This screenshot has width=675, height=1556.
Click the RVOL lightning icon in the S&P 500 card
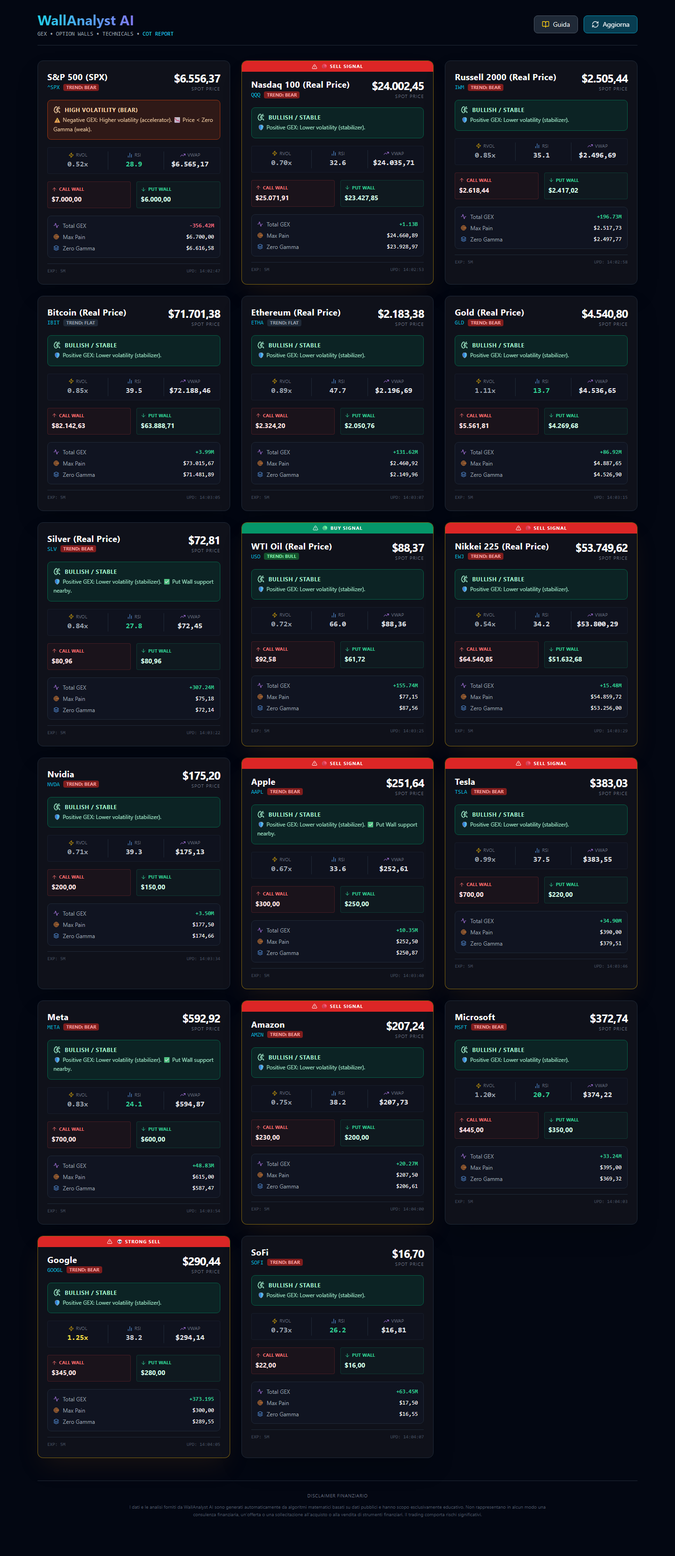point(71,155)
